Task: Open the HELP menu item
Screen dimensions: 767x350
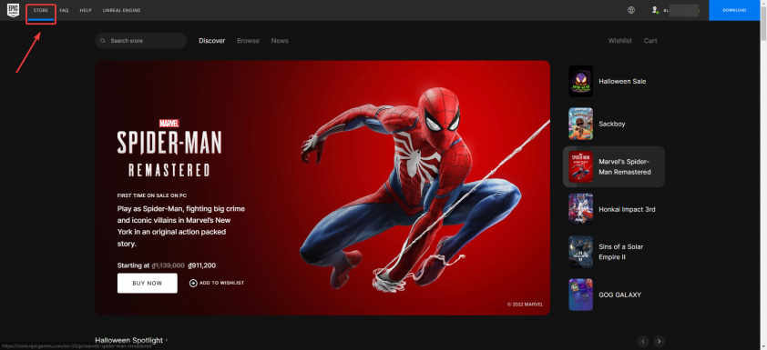Action: [86, 10]
